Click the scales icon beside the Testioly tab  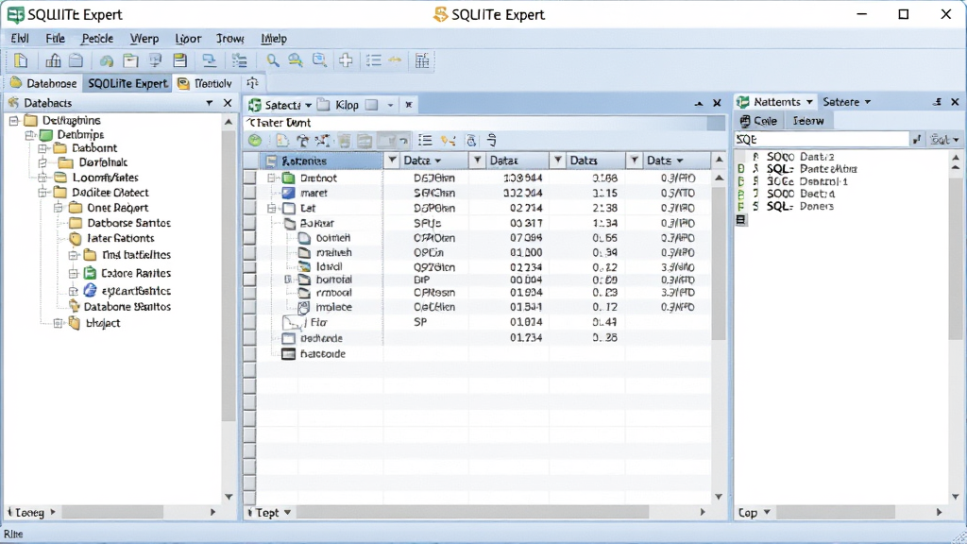253,83
